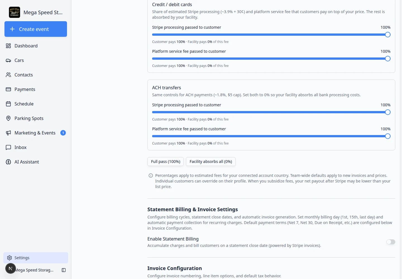
Task: Click the Parking Spots pin icon
Action: pos(8,118)
